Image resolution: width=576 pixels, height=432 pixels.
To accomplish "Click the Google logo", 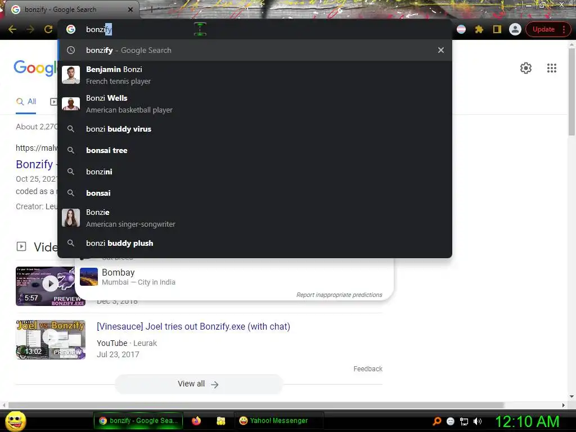I will point(35,68).
